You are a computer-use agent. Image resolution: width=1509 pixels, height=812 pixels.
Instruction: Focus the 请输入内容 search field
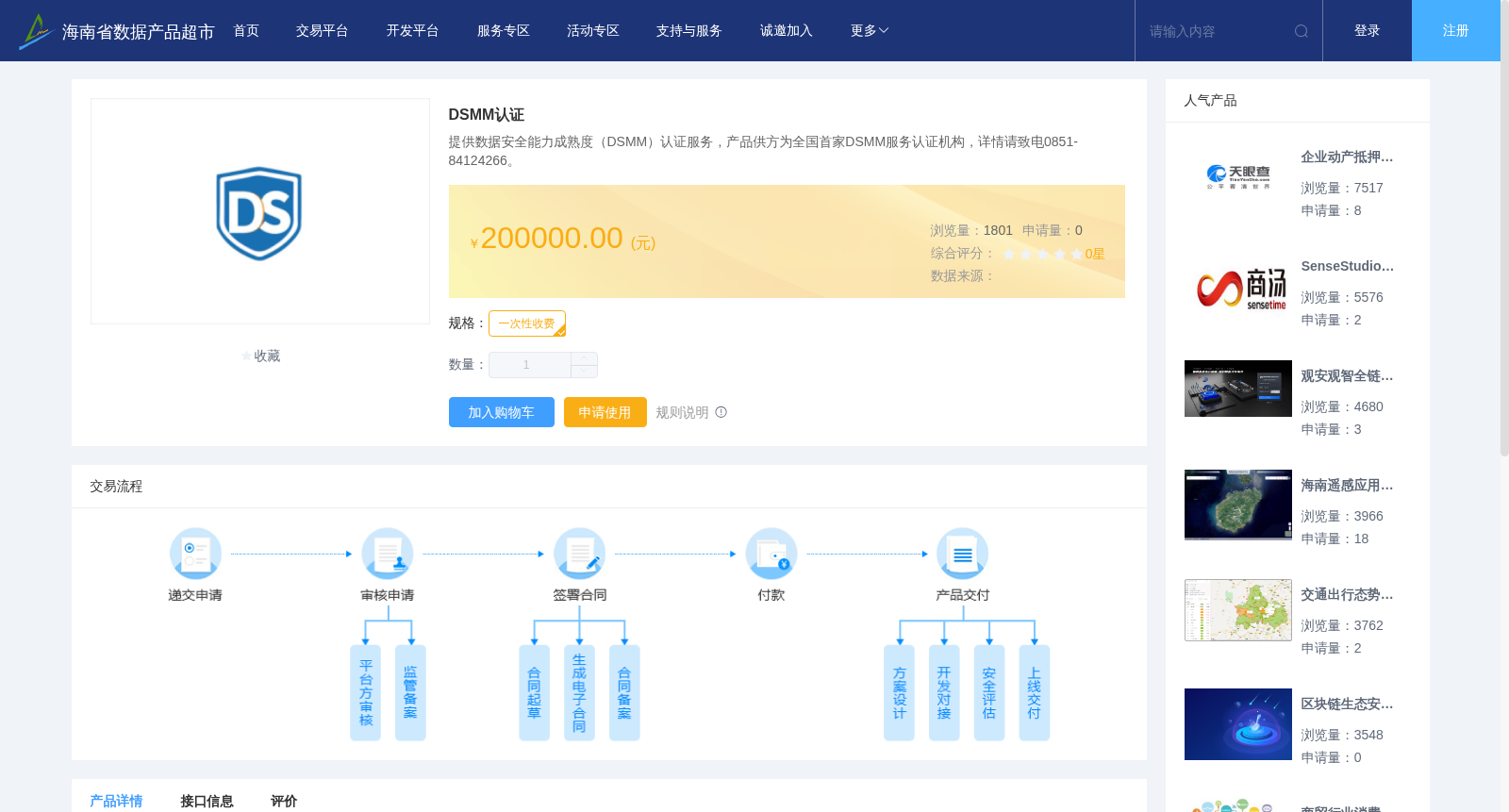click(1217, 31)
